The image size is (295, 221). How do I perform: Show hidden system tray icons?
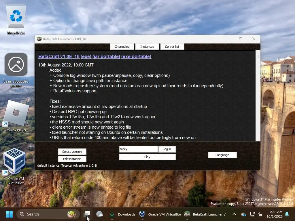(x=234, y=214)
